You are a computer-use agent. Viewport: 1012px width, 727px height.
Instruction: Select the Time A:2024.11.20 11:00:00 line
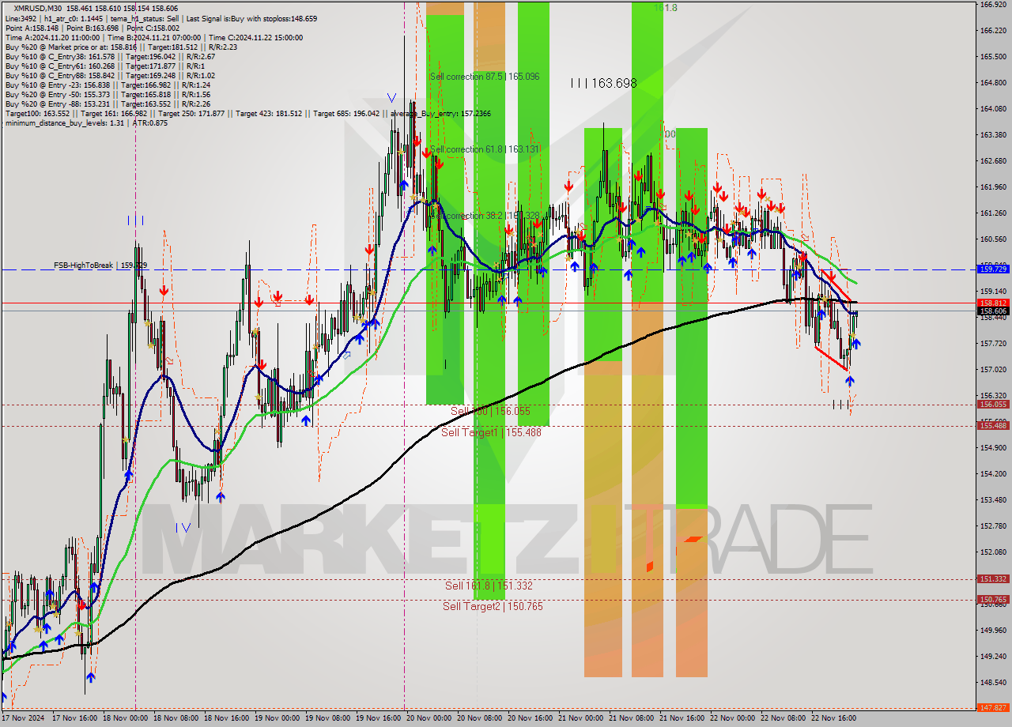[x=52, y=37]
